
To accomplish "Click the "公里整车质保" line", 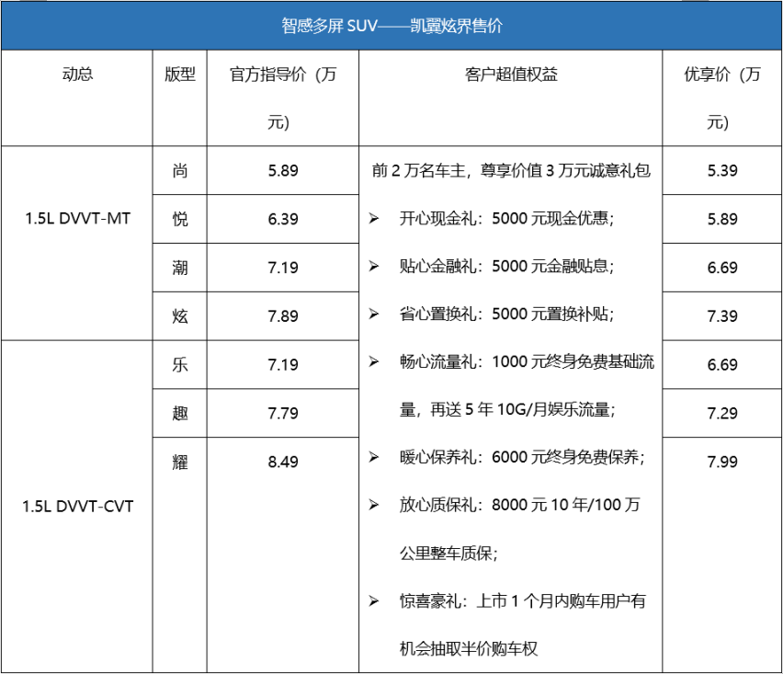I will click(448, 553).
